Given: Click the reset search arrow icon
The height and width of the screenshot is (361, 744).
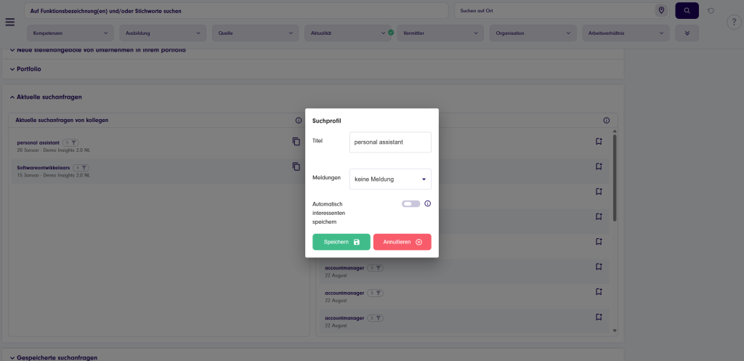Looking at the screenshot, I should point(711,11).
